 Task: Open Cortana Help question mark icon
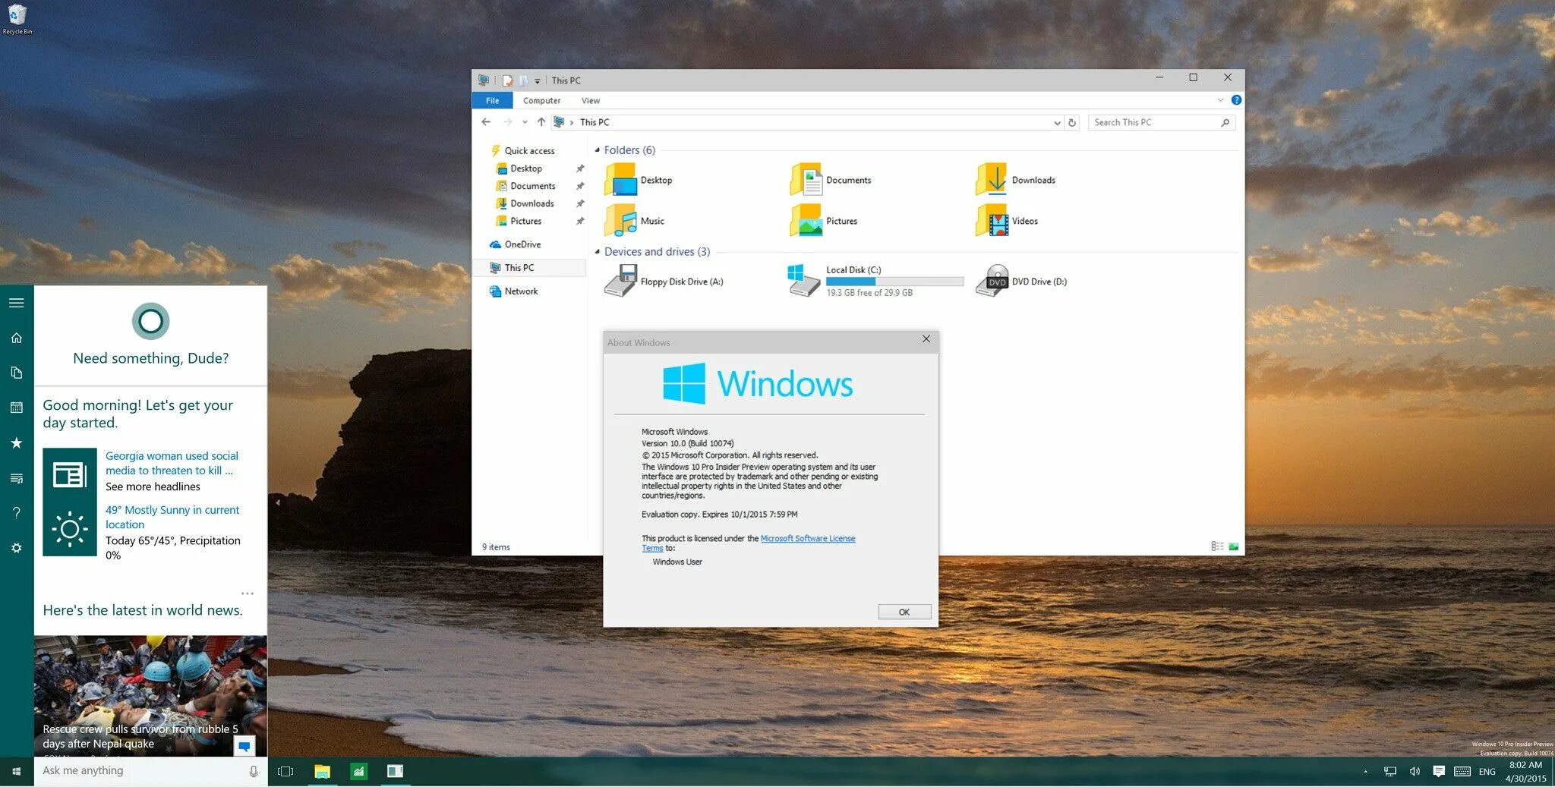(x=17, y=513)
